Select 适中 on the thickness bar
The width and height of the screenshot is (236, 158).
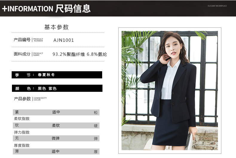point(56,151)
